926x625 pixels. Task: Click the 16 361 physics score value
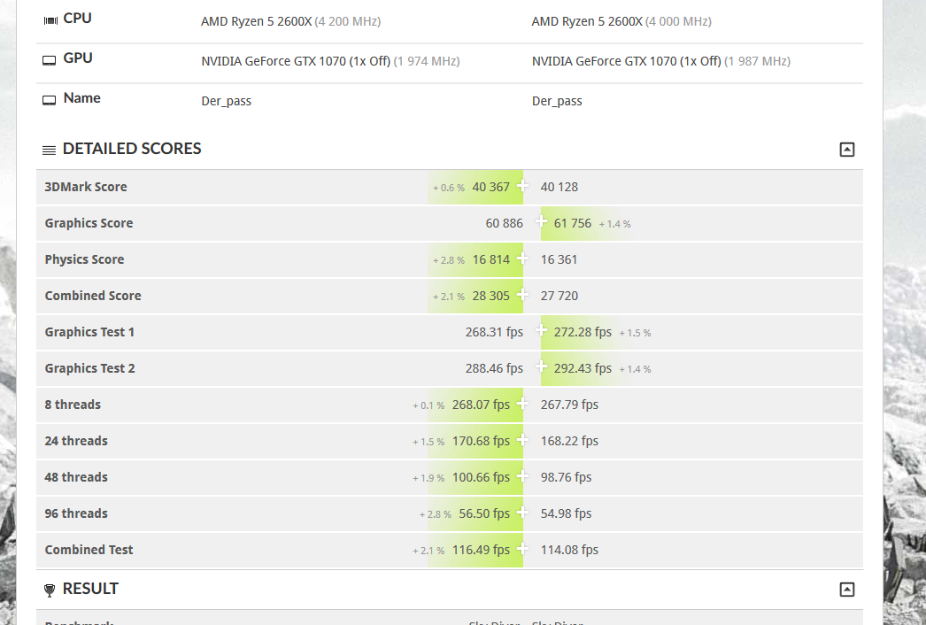click(x=559, y=260)
